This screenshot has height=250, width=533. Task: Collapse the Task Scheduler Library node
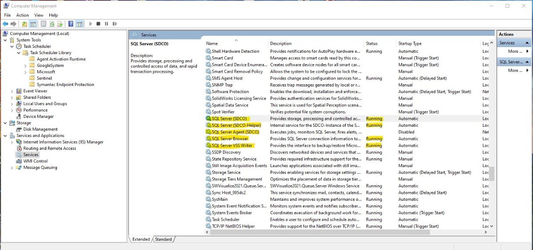[19, 53]
